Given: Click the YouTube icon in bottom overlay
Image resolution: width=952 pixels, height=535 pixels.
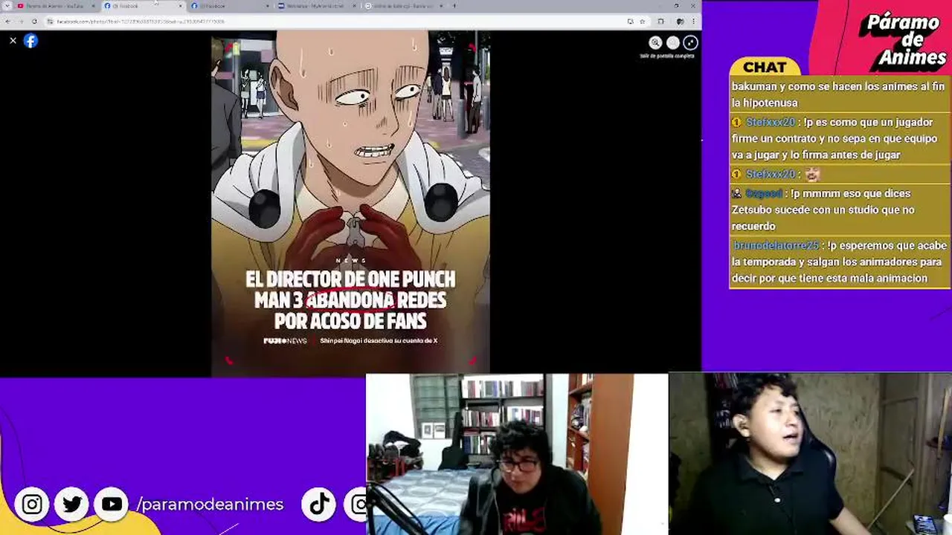Looking at the screenshot, I should pos(112,505).
